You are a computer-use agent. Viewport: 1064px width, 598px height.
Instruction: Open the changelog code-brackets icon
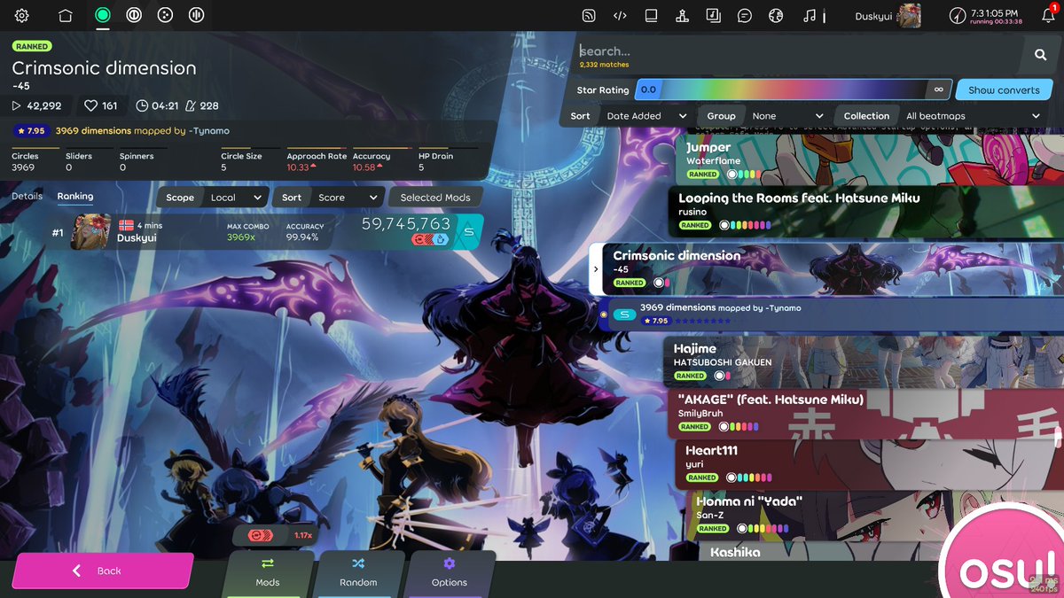[x=620, y=15]
